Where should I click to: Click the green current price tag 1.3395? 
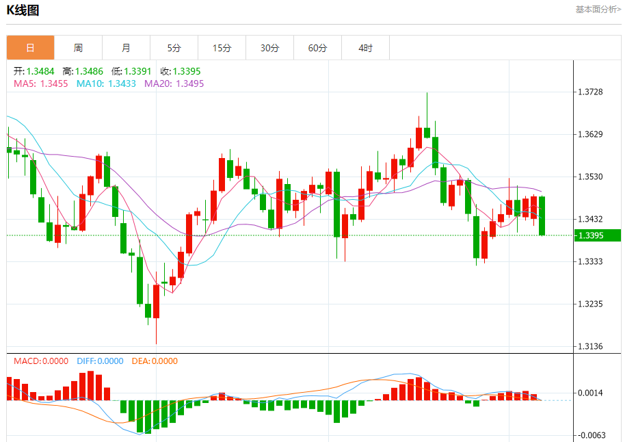pyautogui.click(x=597, y=235)
